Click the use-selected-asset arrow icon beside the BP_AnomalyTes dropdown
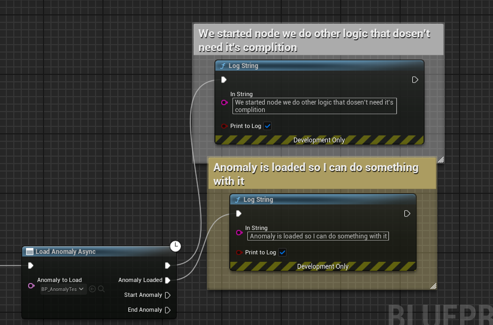 click(x=92, y=289)
